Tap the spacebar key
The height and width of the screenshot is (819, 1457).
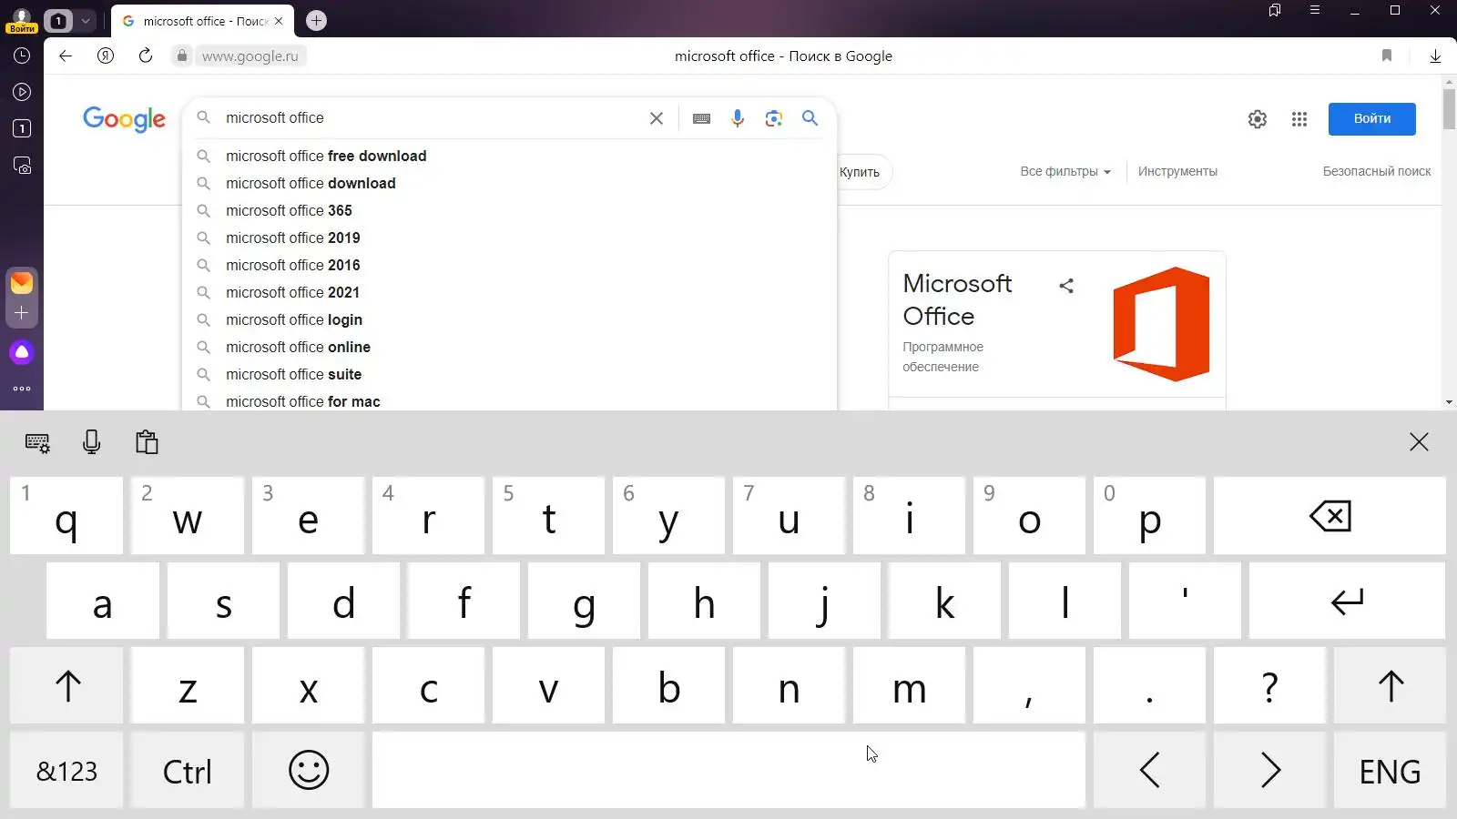point(728,771)
